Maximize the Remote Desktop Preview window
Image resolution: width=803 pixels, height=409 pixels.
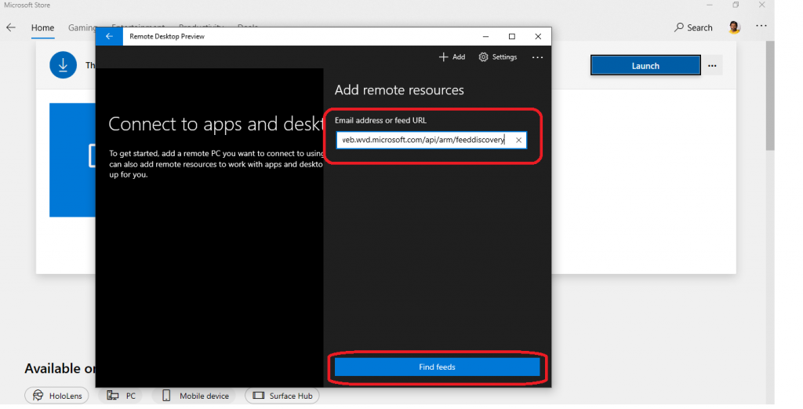511,36
